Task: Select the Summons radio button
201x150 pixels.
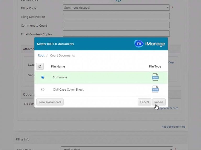Action: pyautogui.click(x=43, y=77)
